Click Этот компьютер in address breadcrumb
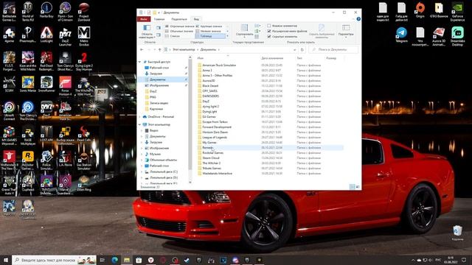The width and height of the screenshot is (472, 265). point(184,49)
